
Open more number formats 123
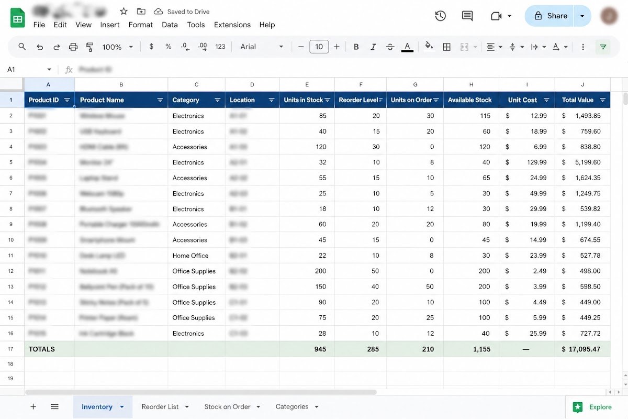(x=220, y=47)
